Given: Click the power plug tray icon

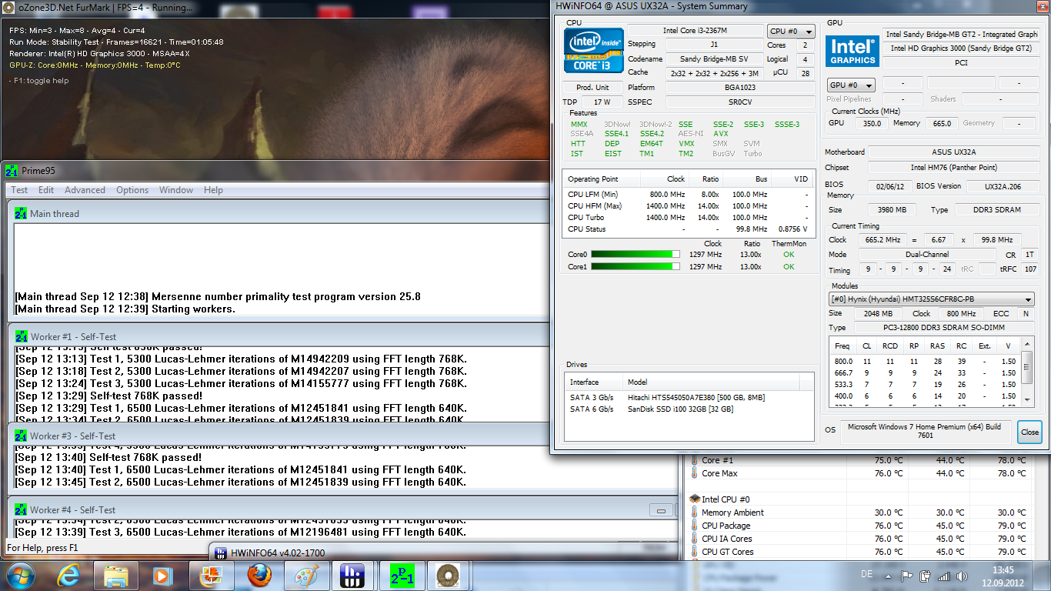Looking at the screenshot, I should 925,576.
